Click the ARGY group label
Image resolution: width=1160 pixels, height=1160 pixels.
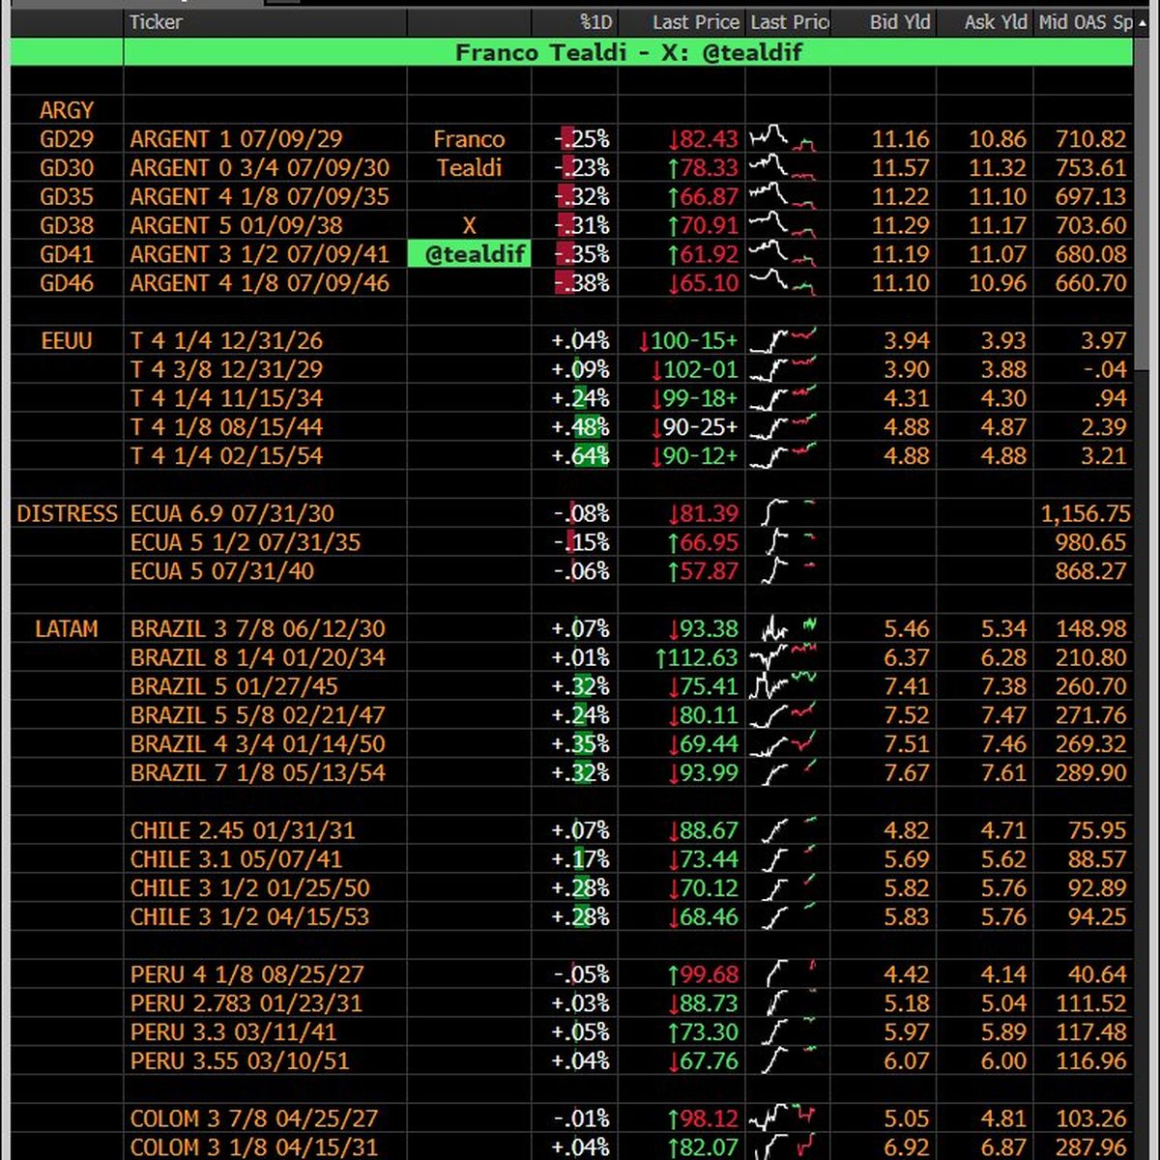coord(66,110)
